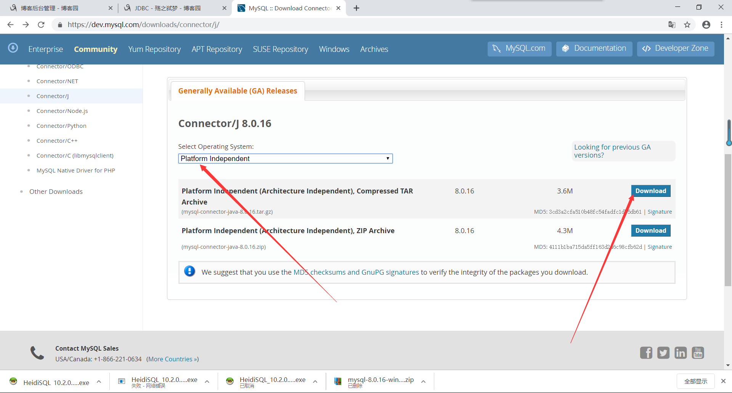Click the scrollbar up arrow

click(728, 38)
